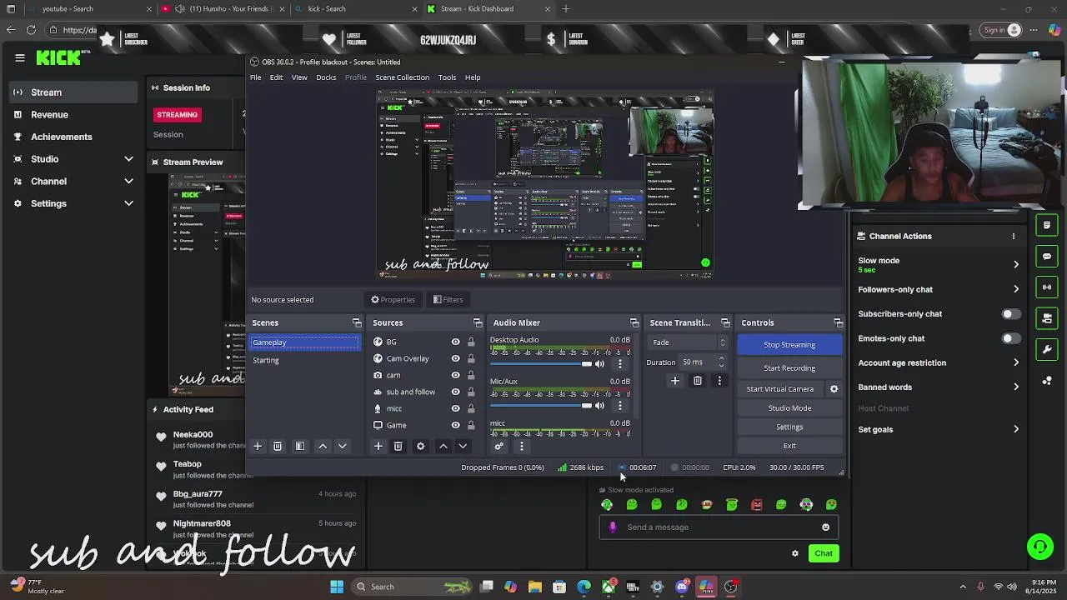1067x600 pixels.
Task: Expand Studio section in Kick sidebar
Action: pyautogui.click(x=128, y=159)
